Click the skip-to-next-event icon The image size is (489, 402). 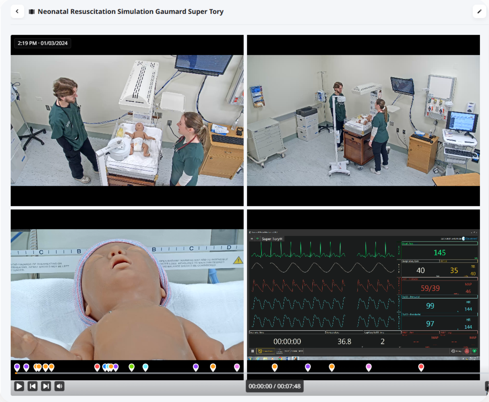pos(46,386)
